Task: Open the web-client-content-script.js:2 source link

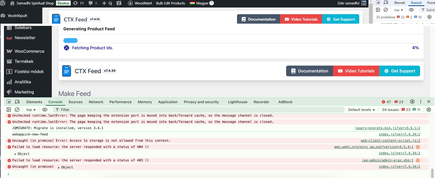Action: click(x=390, y=140)
